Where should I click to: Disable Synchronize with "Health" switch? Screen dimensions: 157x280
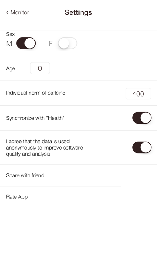pyautogui.click(x=142, y=118)
